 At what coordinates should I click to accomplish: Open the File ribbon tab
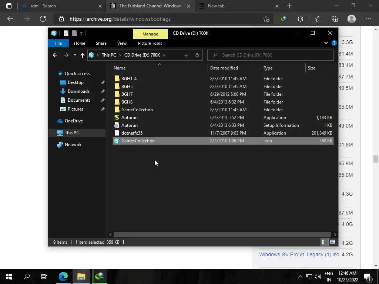point(58,43)
